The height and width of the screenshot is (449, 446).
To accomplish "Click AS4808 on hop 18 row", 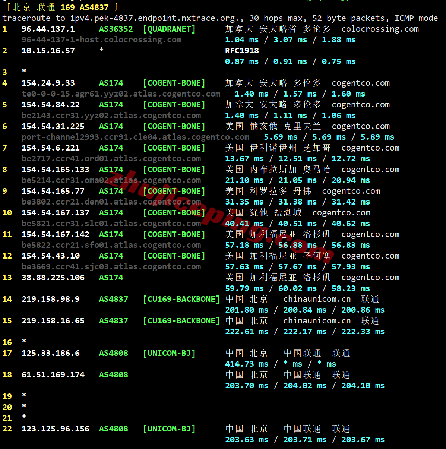I will [x=114, y=375].
